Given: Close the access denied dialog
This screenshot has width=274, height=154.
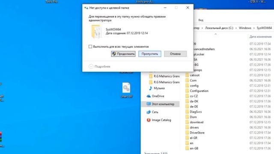Looking at the screenshot, I should [188, 8].
